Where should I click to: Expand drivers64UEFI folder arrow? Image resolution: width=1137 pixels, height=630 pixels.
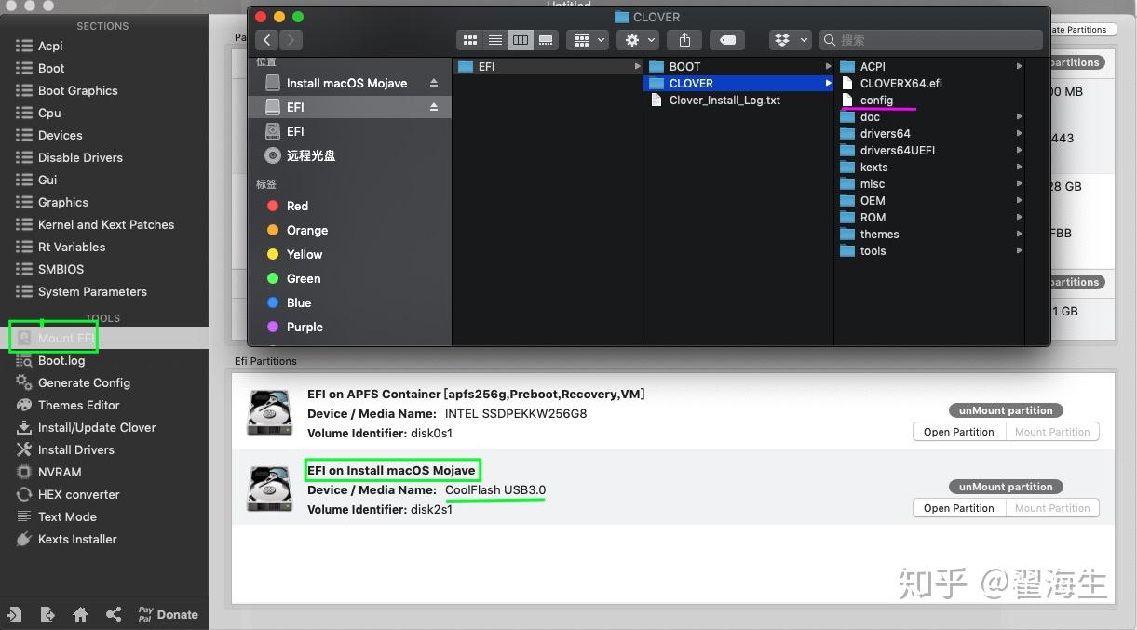tap(1019, 150)
